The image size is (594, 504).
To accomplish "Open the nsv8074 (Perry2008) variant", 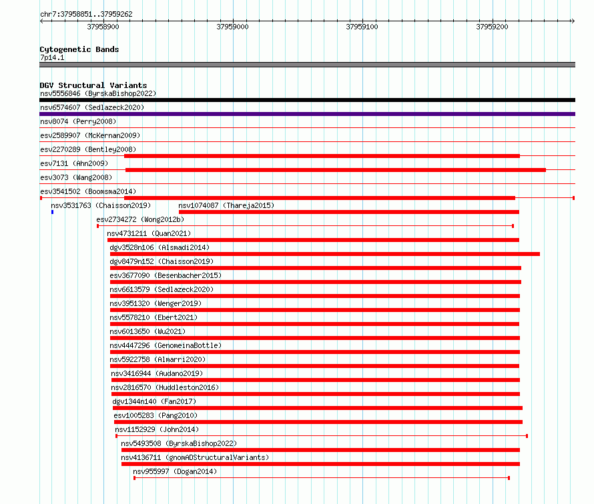I will pyautogui.click(x=78, y=121).
